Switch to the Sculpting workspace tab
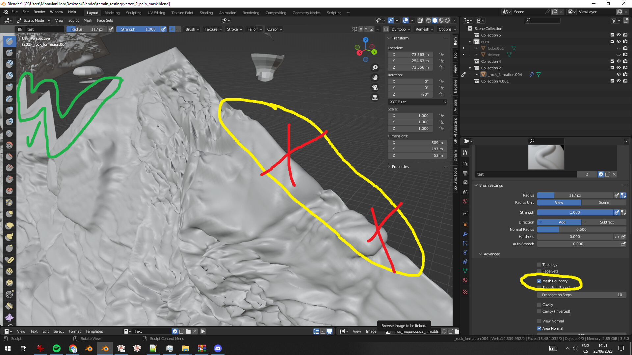This screenshot has width=632, height=355. [x=134, y=13]
